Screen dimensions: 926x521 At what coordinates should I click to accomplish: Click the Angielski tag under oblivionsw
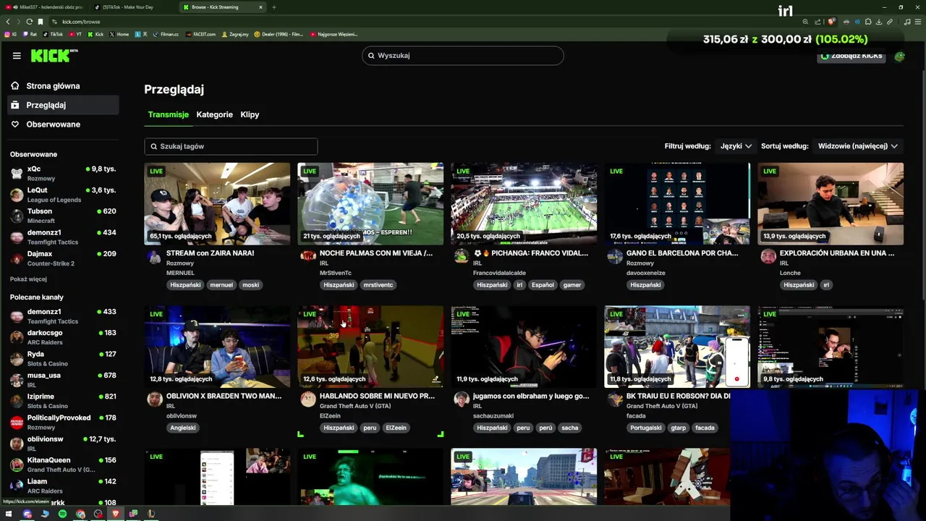[x=183, y=428]
